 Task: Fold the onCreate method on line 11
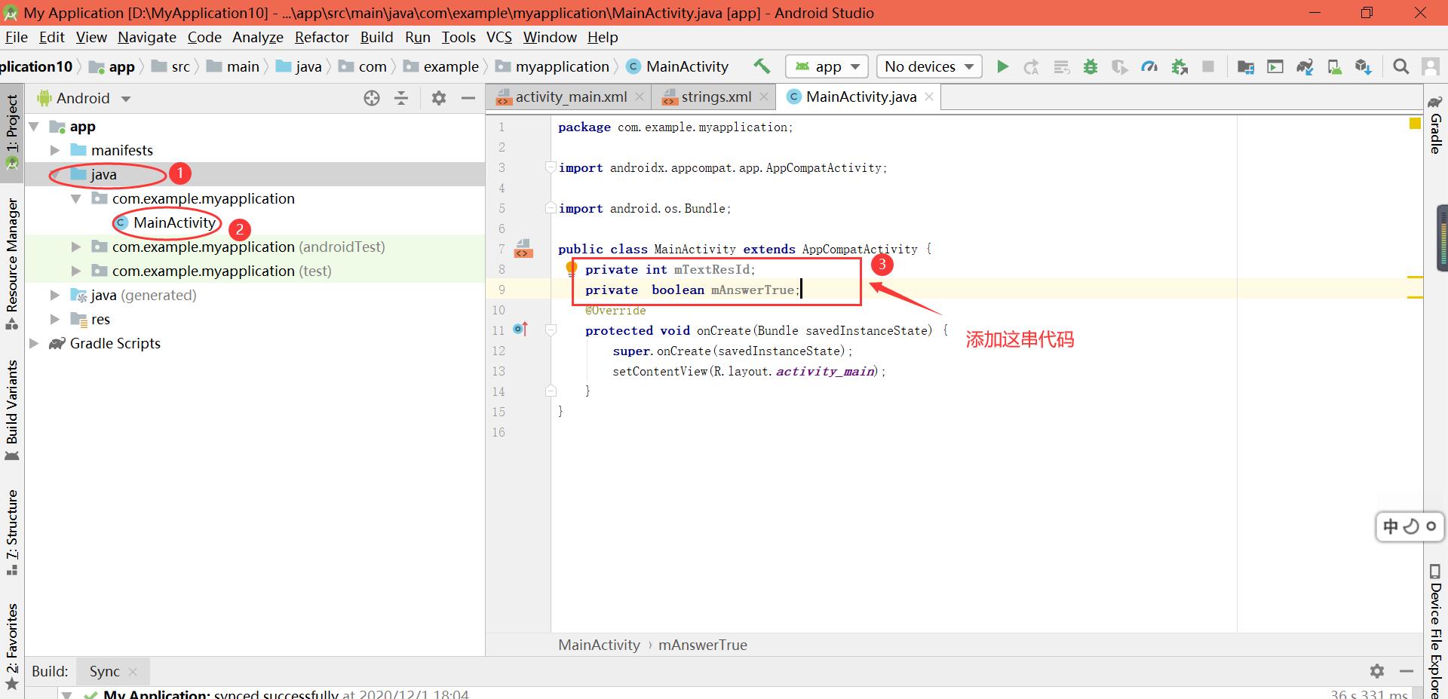[x=551, y=330]
